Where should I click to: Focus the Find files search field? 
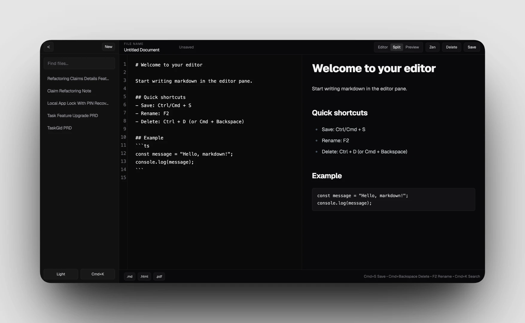[79, 63]
